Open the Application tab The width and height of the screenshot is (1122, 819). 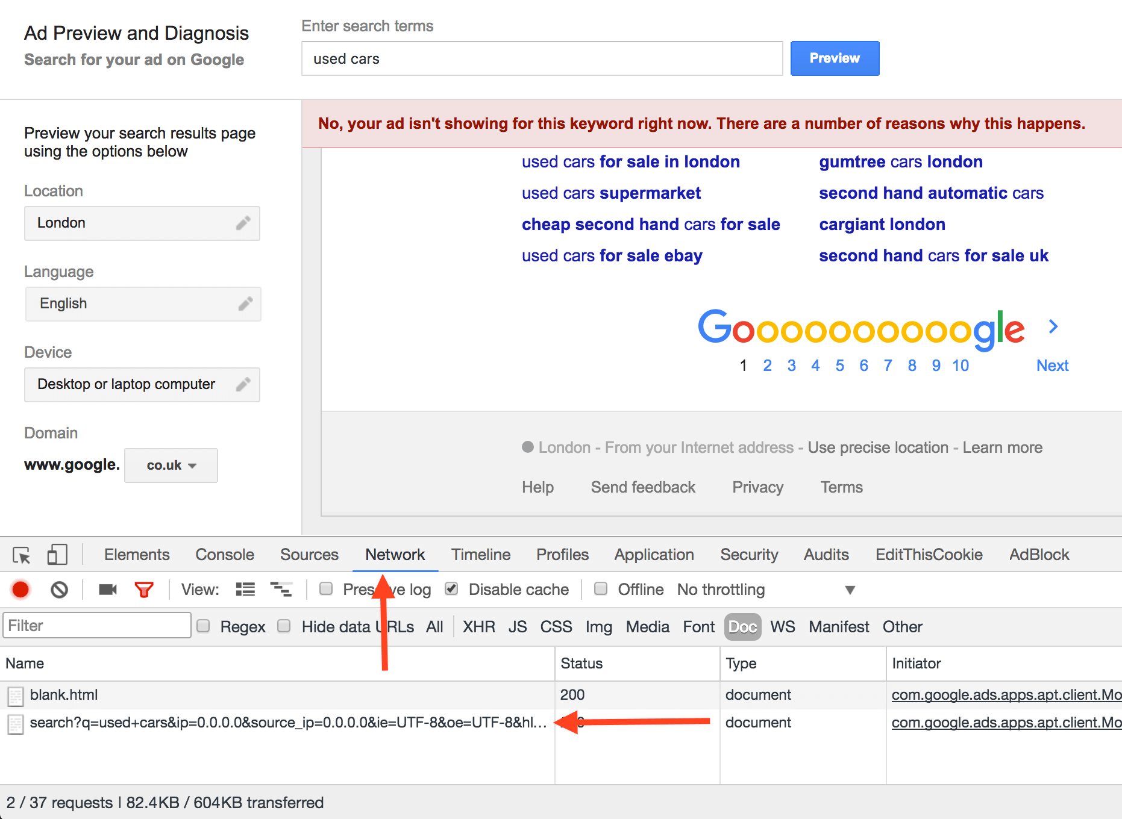coord(654,555)
